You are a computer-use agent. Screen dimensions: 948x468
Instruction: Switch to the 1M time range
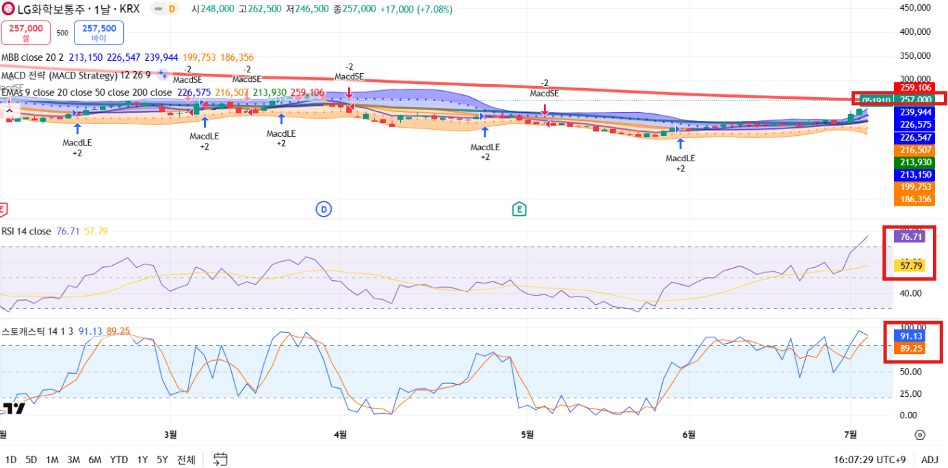pos(52,460)
